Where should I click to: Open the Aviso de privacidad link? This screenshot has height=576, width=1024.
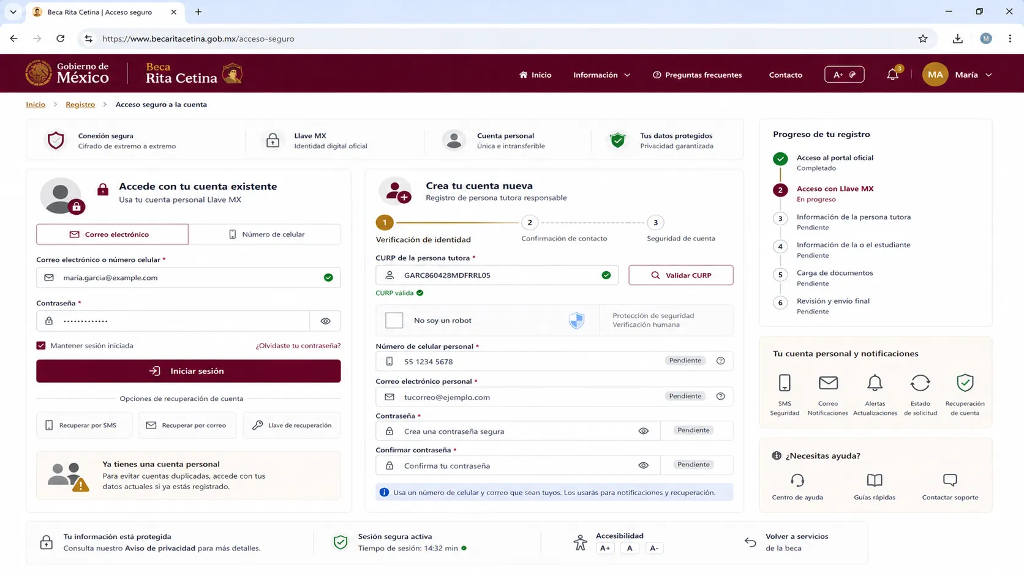coord(160,548)
